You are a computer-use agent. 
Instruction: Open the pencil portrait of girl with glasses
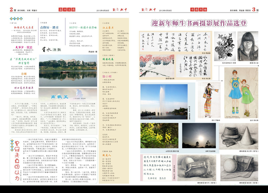pos(248,46)
